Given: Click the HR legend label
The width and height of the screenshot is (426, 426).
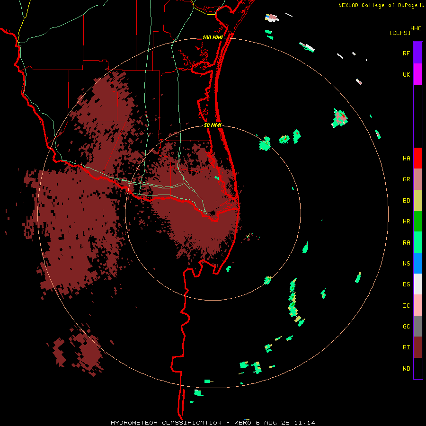Looking at the screenshot, I should point(406,222).
